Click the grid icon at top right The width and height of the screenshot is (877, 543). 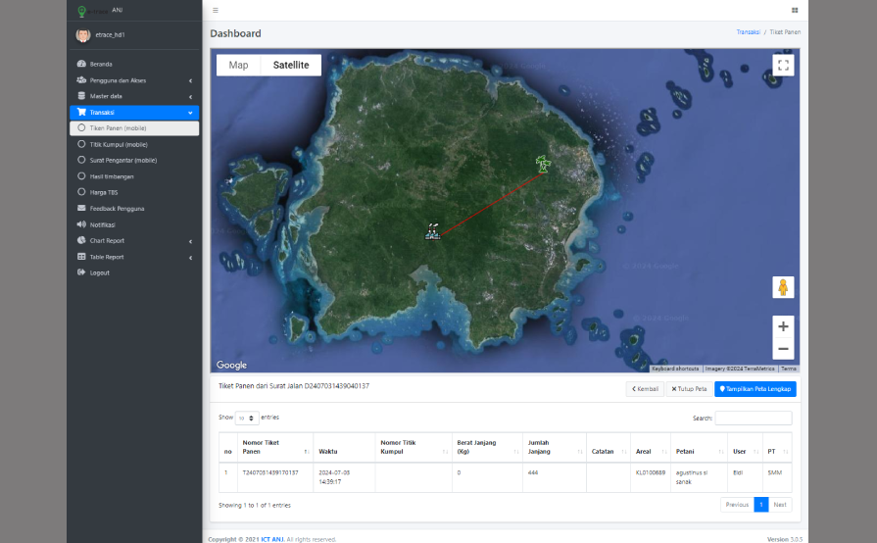click(794, 10)
